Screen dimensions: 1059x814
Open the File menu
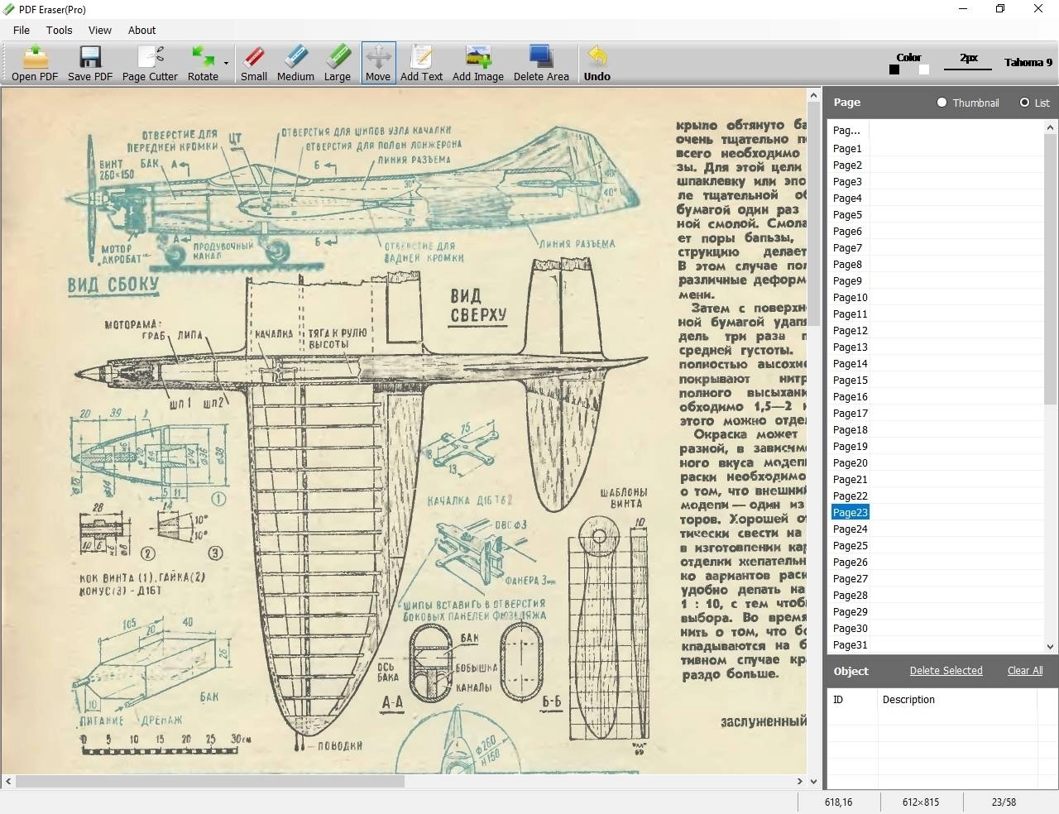coord(22,30)
